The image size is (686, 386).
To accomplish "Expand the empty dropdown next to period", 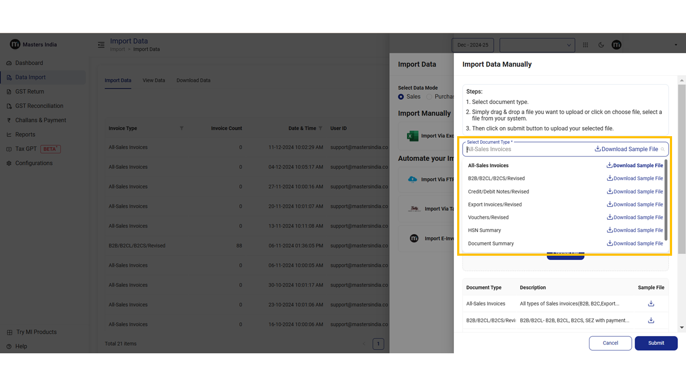I will (537, 45).
